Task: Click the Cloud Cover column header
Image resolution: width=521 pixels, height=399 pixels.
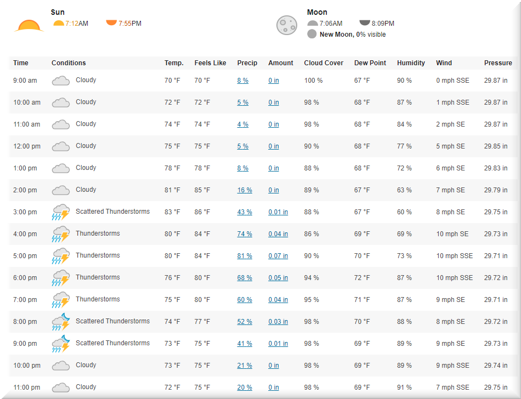Action: coord(324,63)
